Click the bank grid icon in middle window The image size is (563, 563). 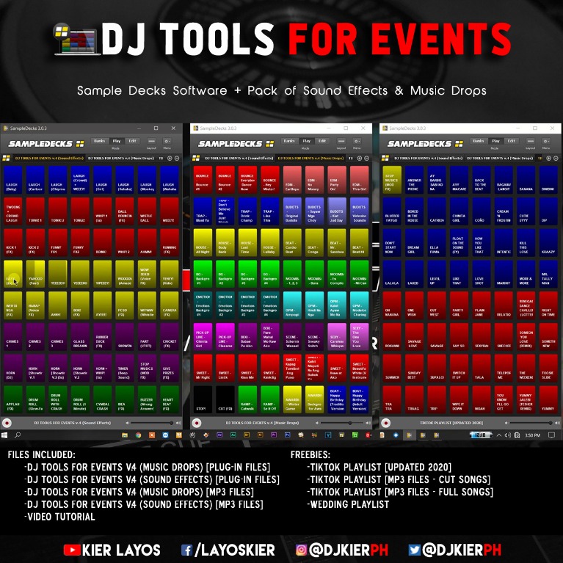point(196,158)
